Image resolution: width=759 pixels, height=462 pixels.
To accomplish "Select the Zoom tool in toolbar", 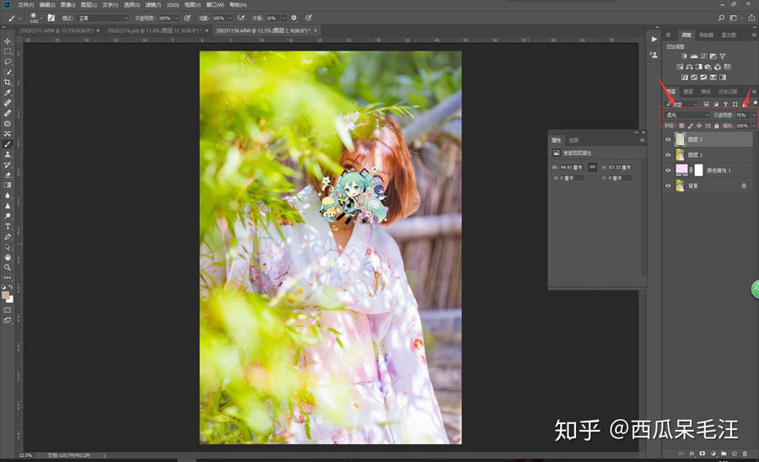I will (x=8, y=267).
